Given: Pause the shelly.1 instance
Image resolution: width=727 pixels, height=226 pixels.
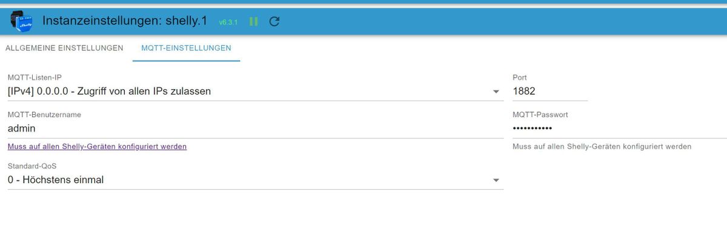Looking at the screenshot, I should 254,21.
